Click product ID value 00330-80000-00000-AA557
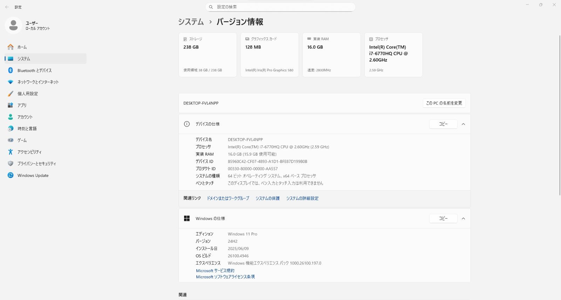This screenshot has width=561, height=300. coord(253,169)
